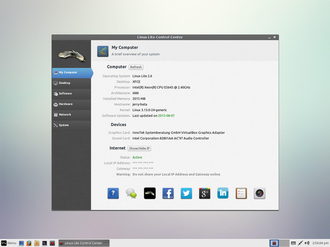
Task: Minimize the Linux Lite Control Center window
Action: tap(269, 38)
